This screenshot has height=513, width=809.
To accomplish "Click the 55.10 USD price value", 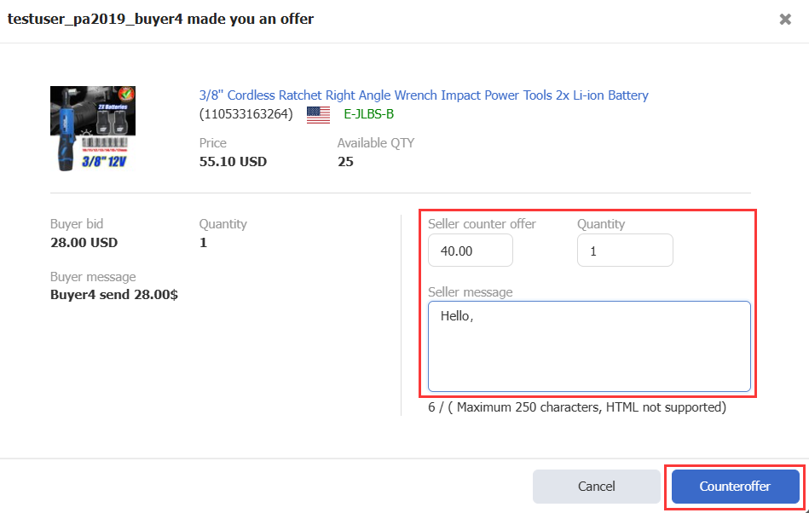I will tap(233, 161).
